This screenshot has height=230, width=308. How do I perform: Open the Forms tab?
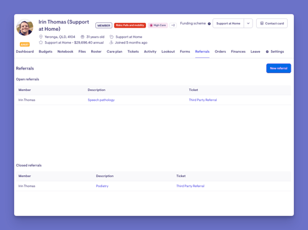coord(185,52)
